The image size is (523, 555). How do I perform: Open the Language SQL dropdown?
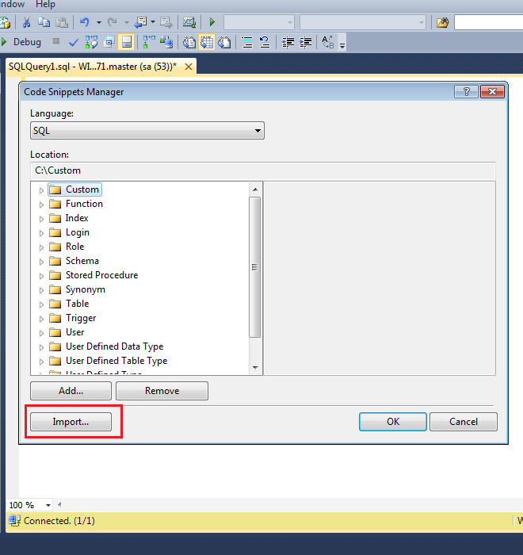(x=147, y=131)
